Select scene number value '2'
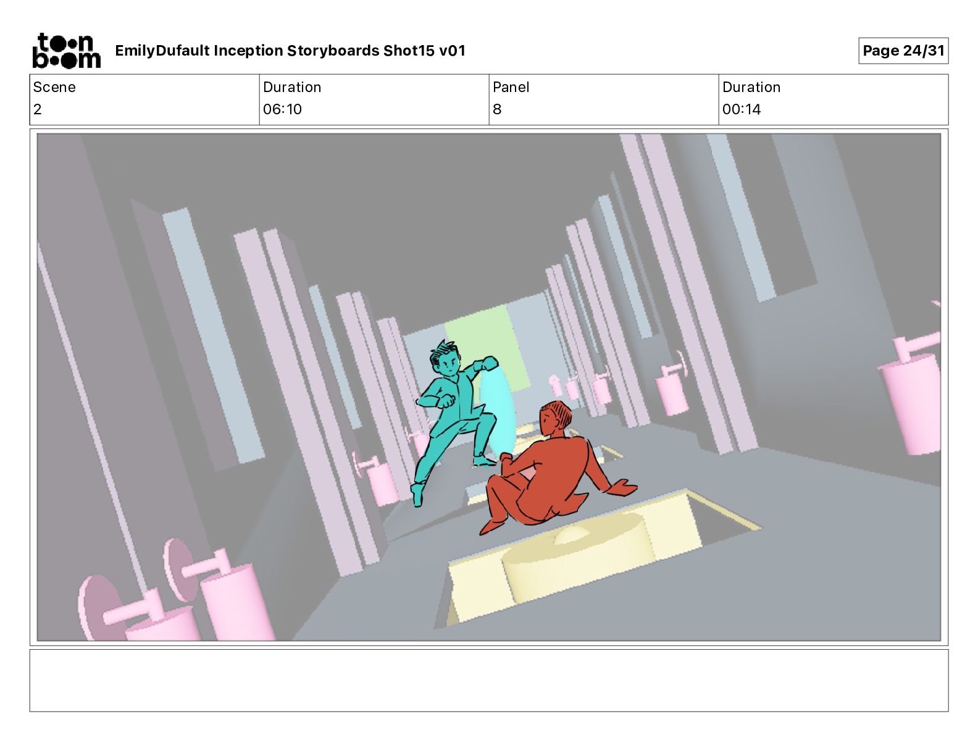978x756 pixels. coord(38,109)
